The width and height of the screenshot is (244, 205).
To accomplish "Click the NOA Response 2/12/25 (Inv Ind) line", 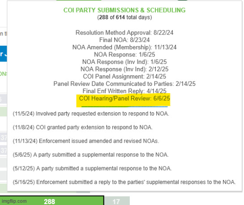I will point(124,69).
